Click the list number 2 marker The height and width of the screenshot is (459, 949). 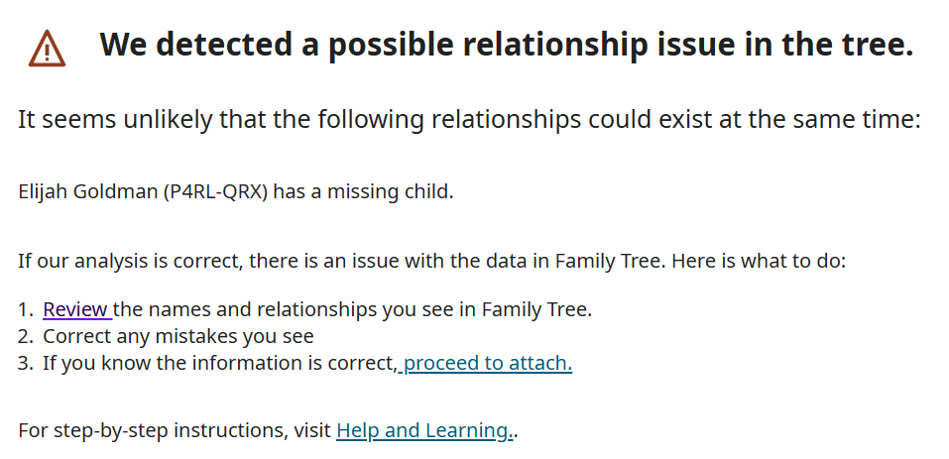coord(26,336)
